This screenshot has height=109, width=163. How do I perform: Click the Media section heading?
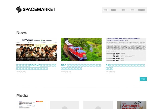[x=22, y=95]
